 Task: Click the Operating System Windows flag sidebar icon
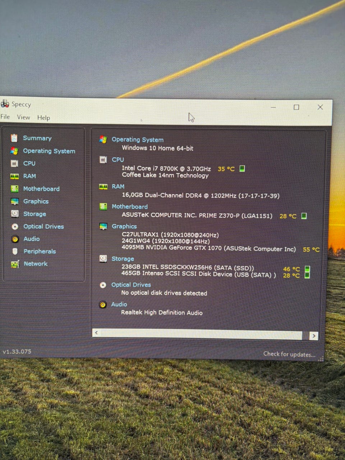(x=14, y=151)
